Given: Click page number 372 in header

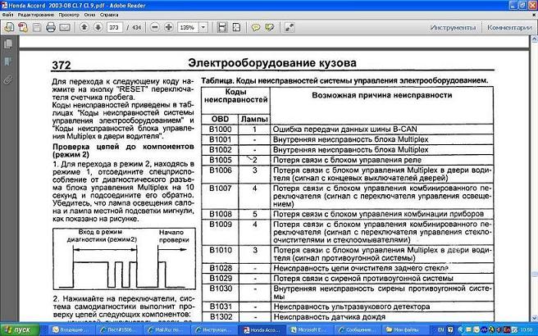Looking at the screenshot, I should pos(62,65).
